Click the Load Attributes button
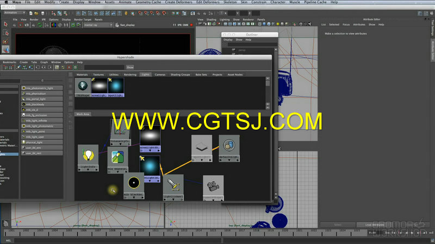The image size is (435, 244). pos(375,224)
